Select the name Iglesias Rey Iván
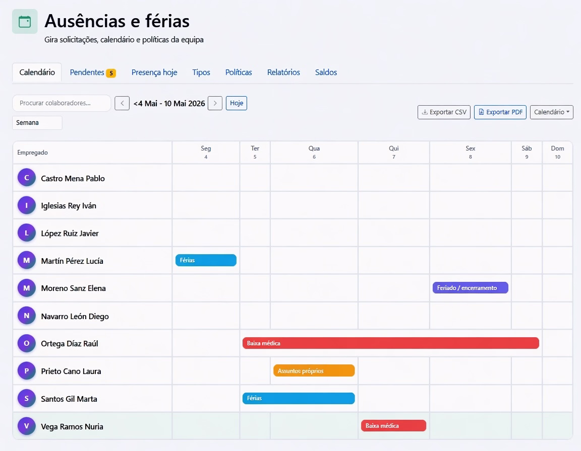This screenshot has width=581, height=451. pos(69,206)
